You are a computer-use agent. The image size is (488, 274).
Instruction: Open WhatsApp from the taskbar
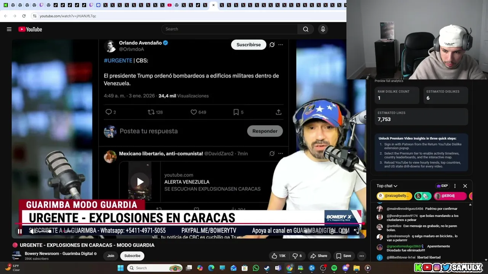tap(256, 268)
